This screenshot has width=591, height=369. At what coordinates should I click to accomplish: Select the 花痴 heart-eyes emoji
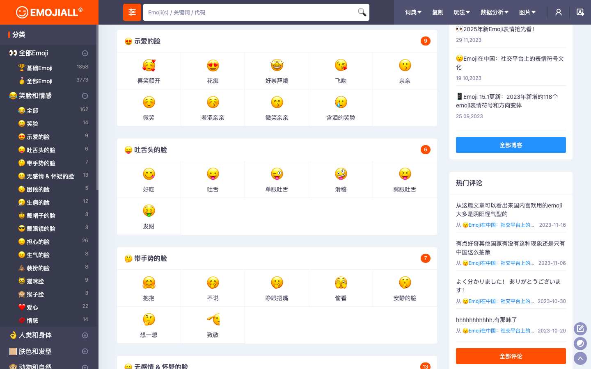pyautogui.click(x=213, y=71)
